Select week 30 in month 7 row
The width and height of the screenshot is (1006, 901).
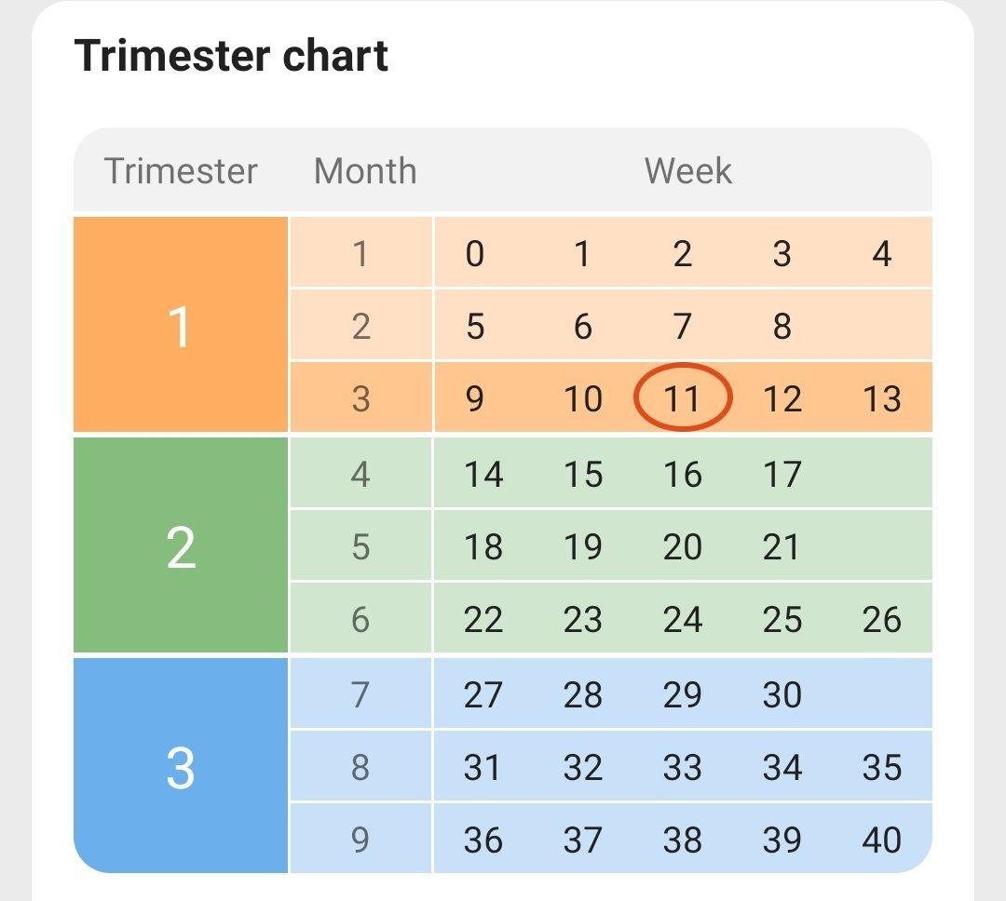pyautogui.click(x=782, y=694)
